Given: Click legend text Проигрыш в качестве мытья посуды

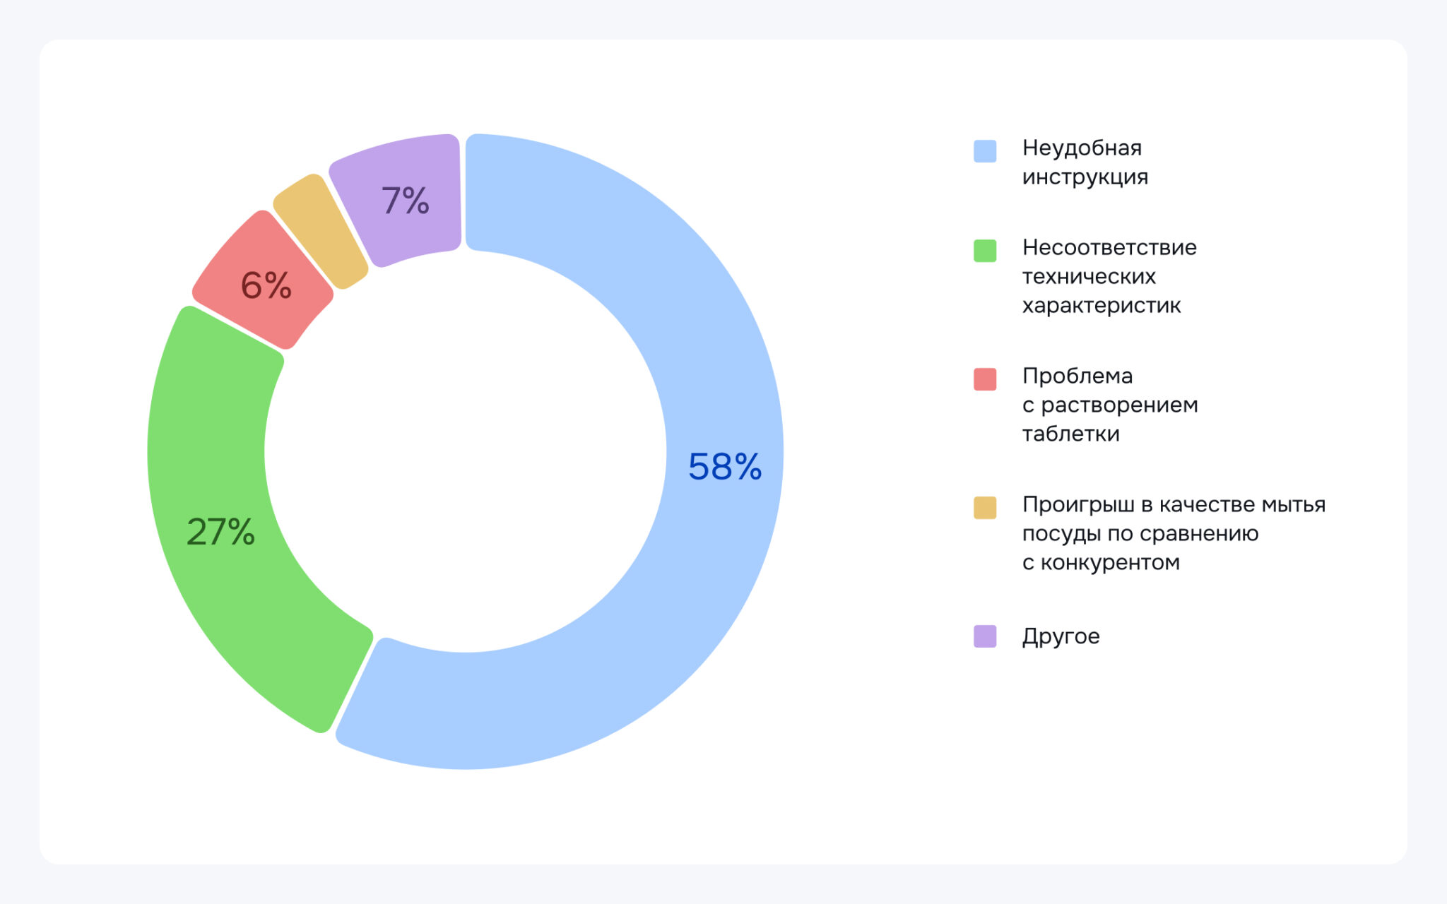Looking at the screenshot, I should [x=1174, y=533].
